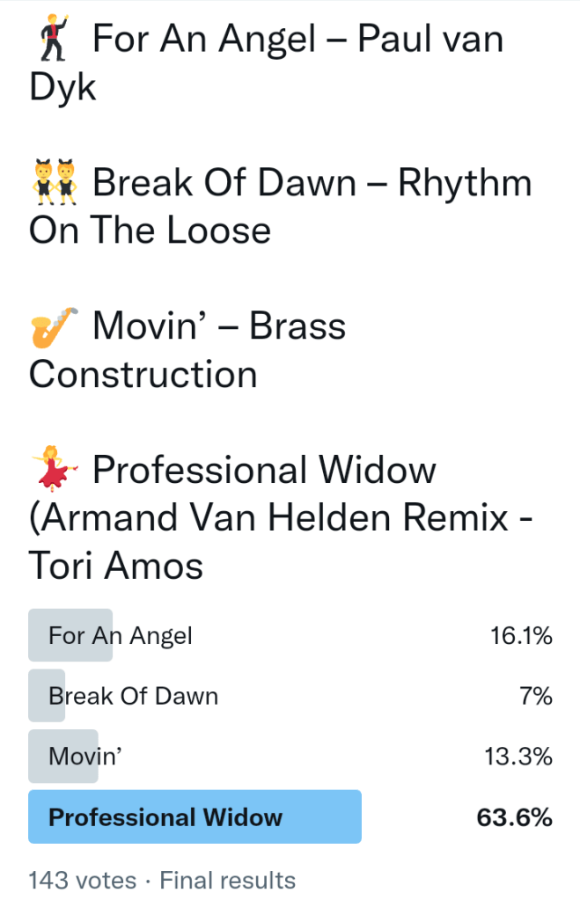Click 'Break Of Dawn' title in tweet text

click(224, 183)
